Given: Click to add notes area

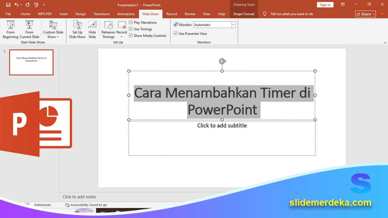Looking at the screenshot, I should pos(79,197).
